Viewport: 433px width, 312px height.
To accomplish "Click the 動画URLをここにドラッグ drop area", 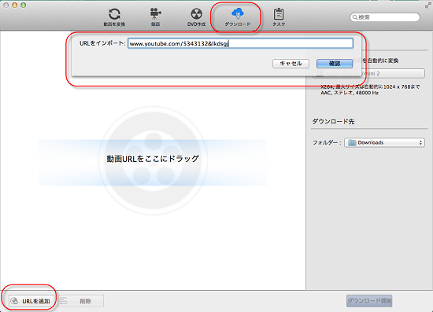I will (x=153, y=163).
